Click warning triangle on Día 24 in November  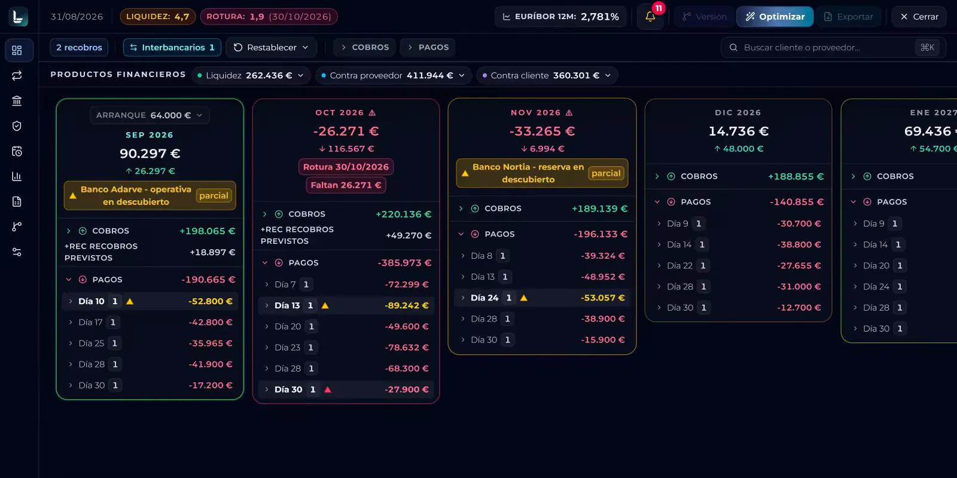(x=524, y=298)
